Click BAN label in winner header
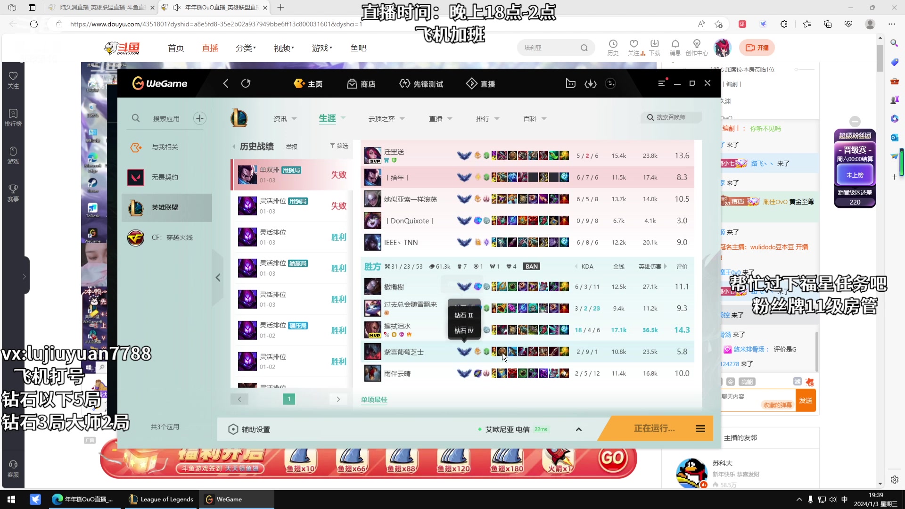 532,267
